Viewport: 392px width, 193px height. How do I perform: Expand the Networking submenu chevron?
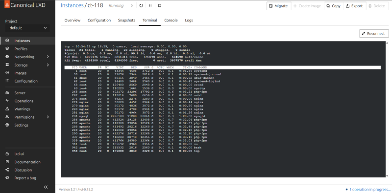48,57
